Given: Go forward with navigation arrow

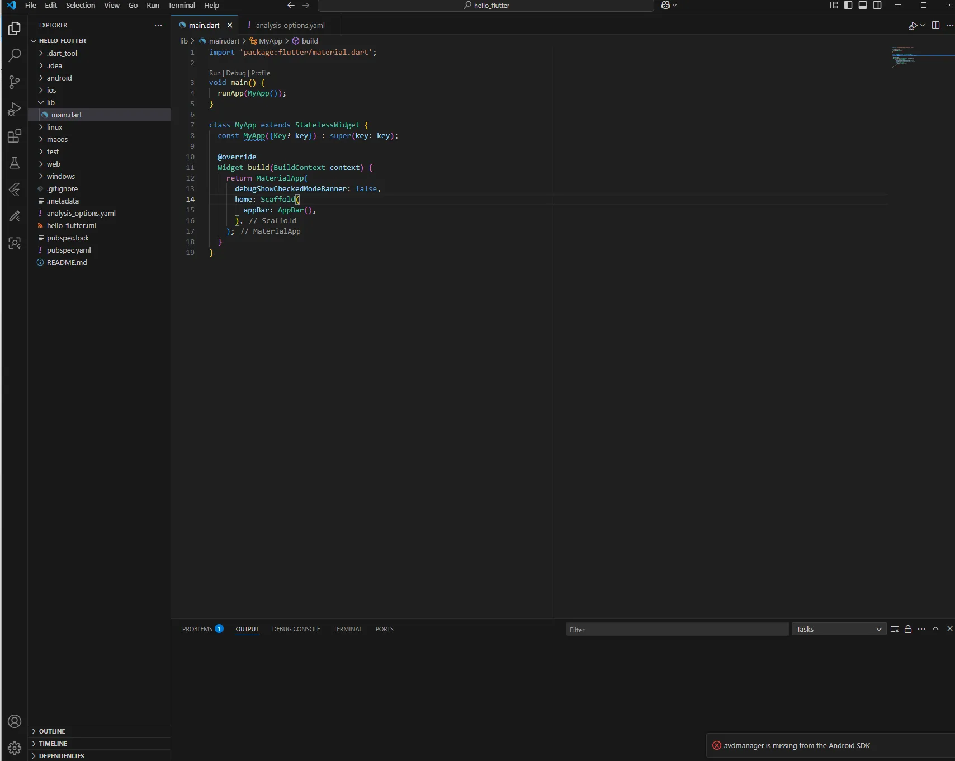Looking at the screenshot, I should pos(305,5).
